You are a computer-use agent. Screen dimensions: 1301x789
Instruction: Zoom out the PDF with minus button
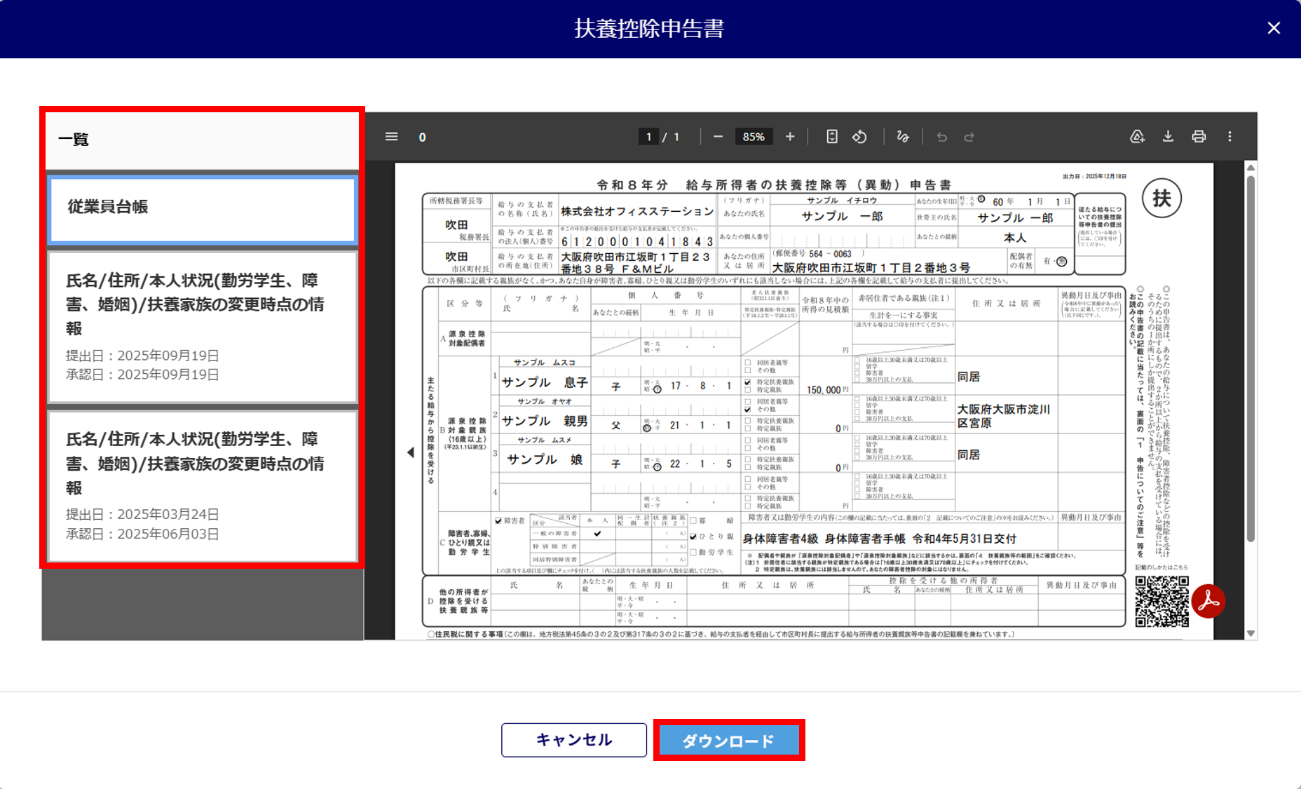pyautogui.click(x=718, y=137)
